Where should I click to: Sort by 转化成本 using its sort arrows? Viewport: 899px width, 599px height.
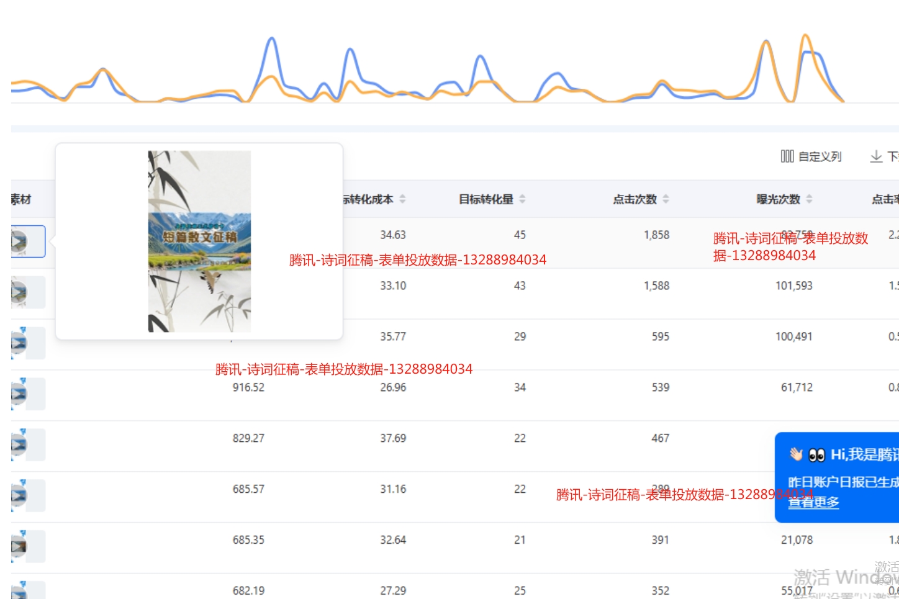[x=403, y=199]
